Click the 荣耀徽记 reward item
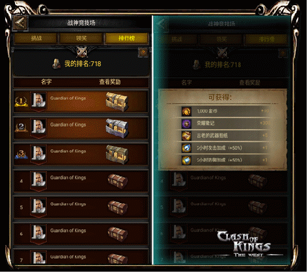 [x=225, y=124]
